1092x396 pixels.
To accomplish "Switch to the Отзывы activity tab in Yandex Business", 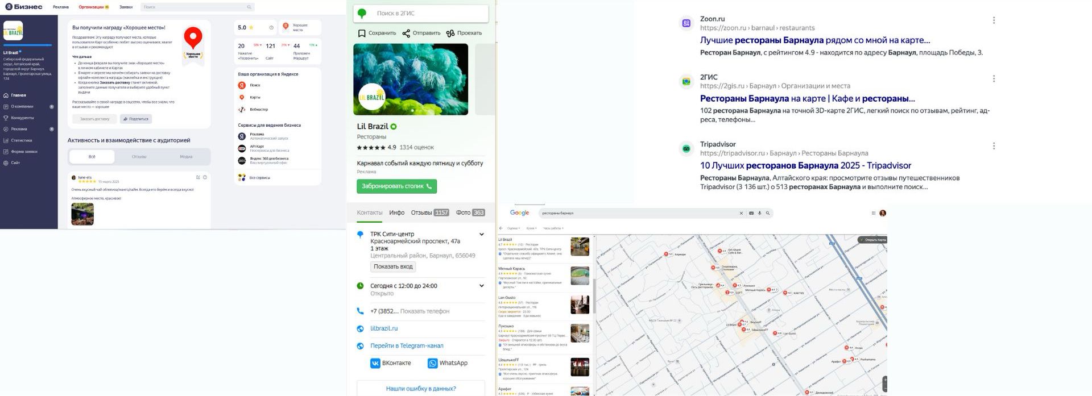I will click(139, 157).
